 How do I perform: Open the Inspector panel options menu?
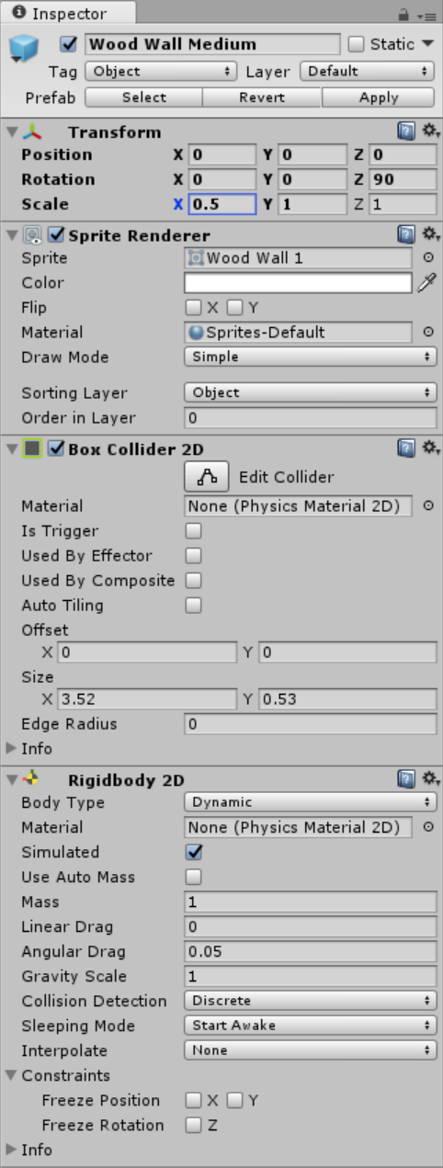click(x=427, y=16)
